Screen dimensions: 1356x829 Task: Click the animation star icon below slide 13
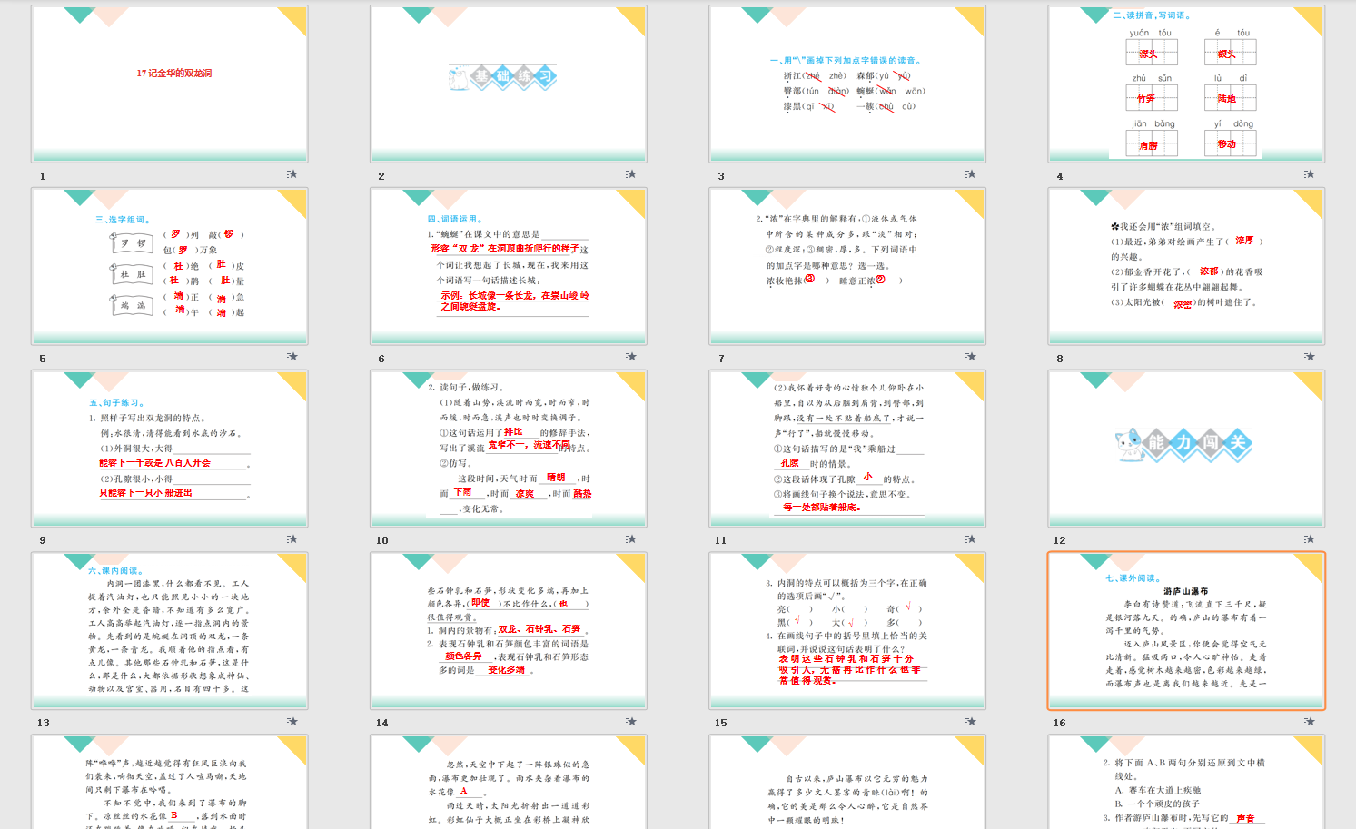(292, 721)
